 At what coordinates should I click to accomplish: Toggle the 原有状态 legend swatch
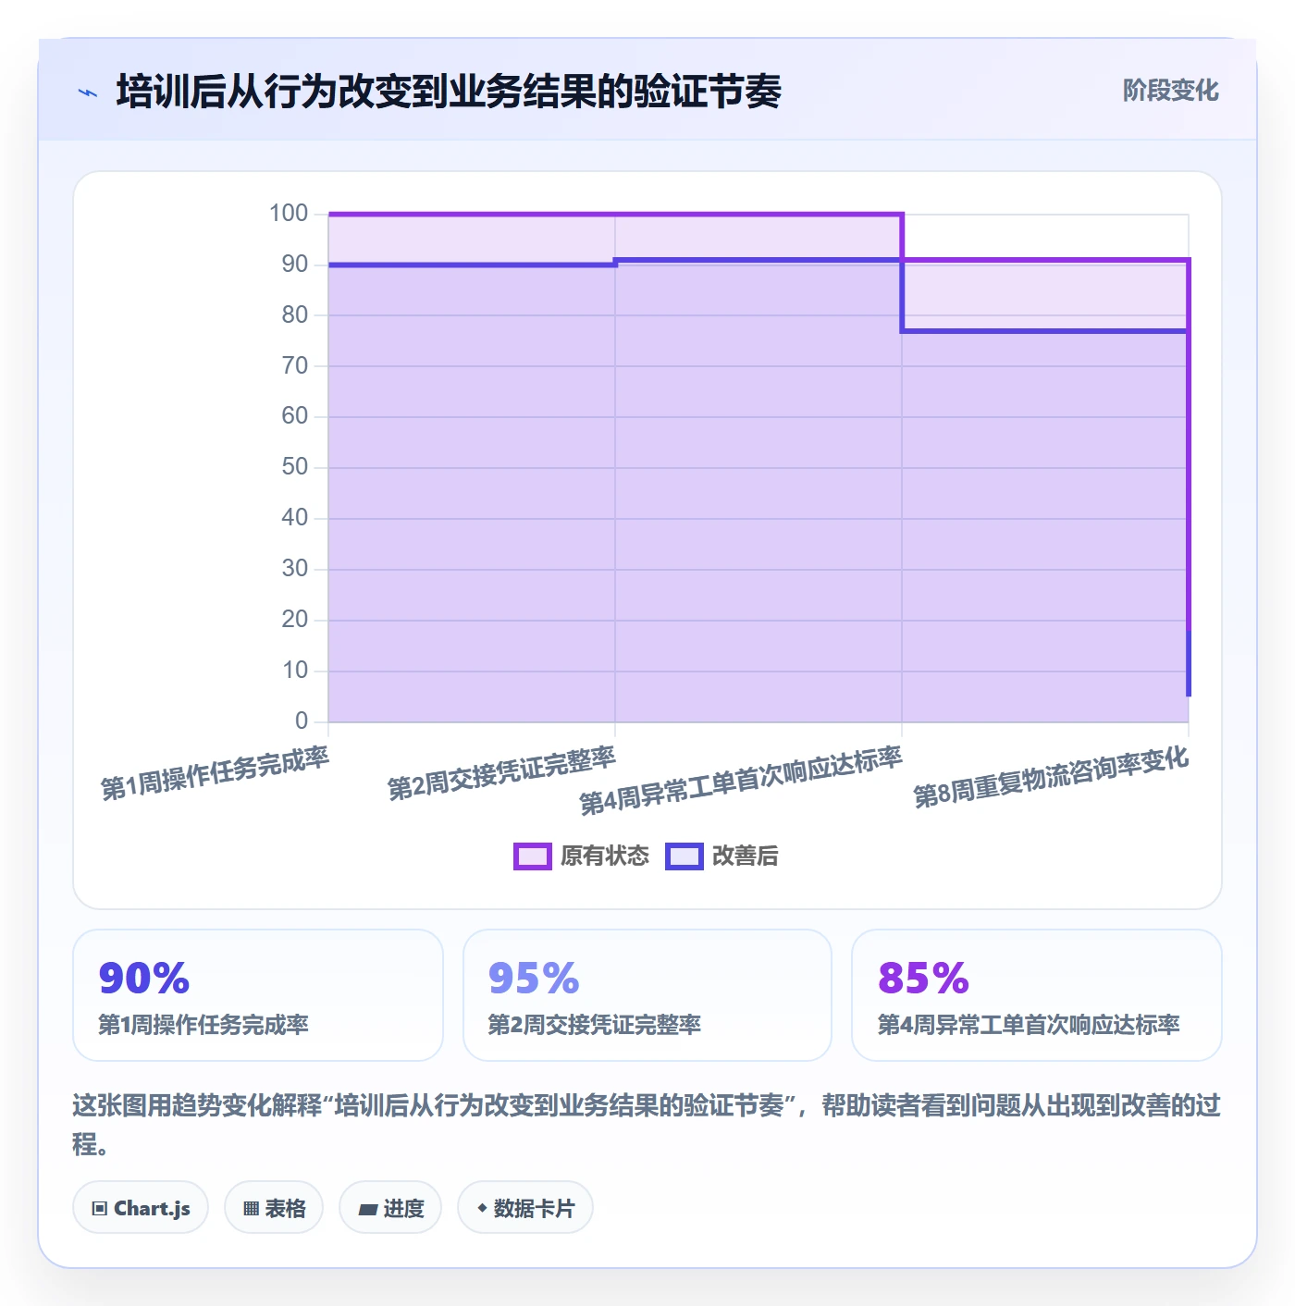(x=533, y=856)
